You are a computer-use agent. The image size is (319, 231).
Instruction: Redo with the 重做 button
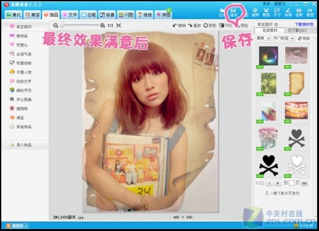click(194, 26)
